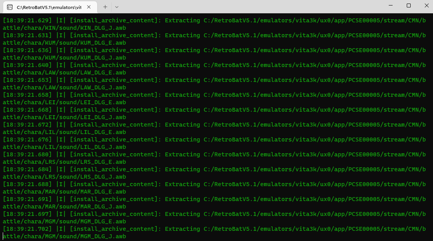This screenshot has width=433, height=241.
Task: Minimize the terminal window
Action: 390,5
